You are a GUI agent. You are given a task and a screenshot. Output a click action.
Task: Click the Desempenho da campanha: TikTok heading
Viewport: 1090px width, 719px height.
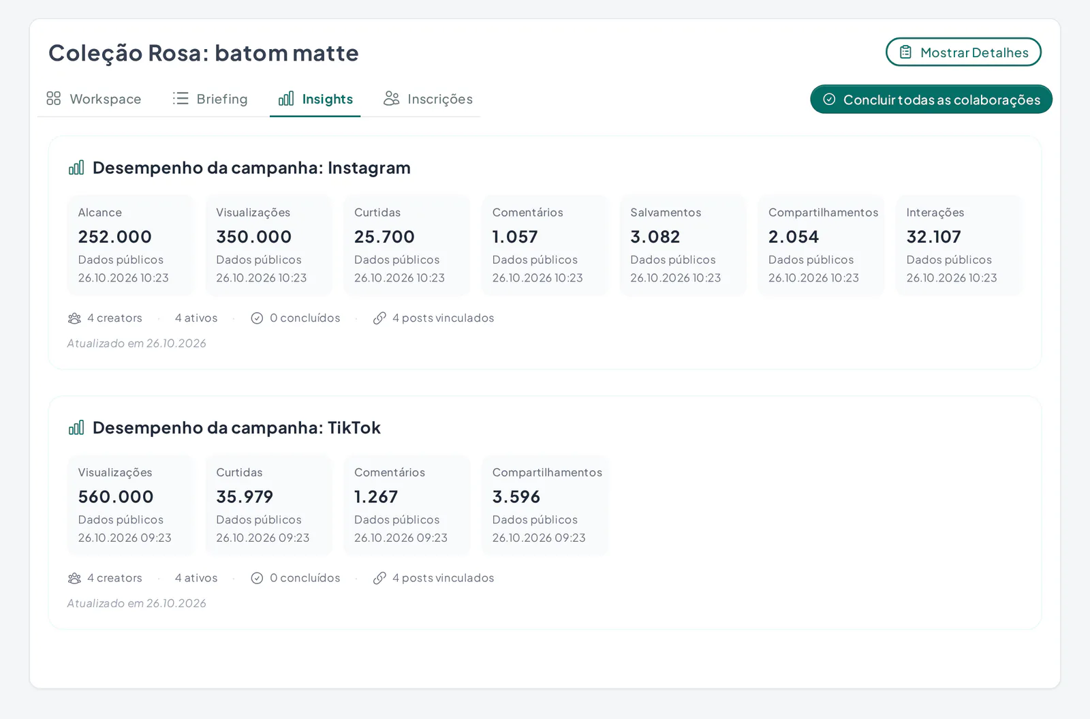(x=236, y=427)
